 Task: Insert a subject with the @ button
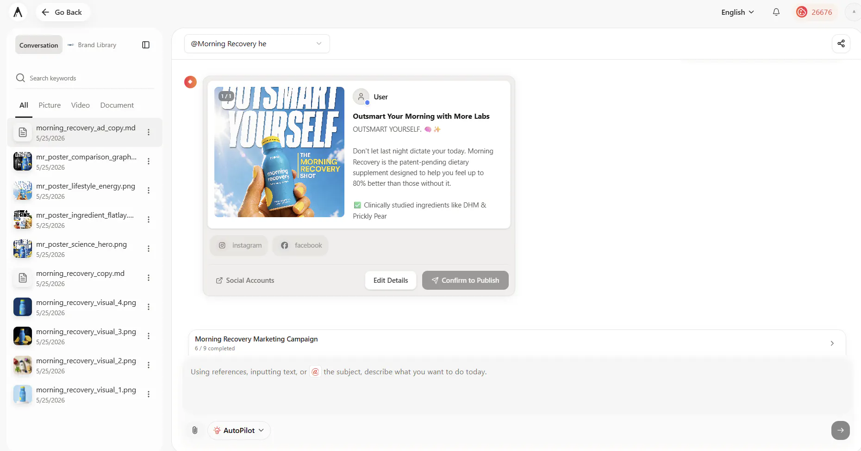315,372
